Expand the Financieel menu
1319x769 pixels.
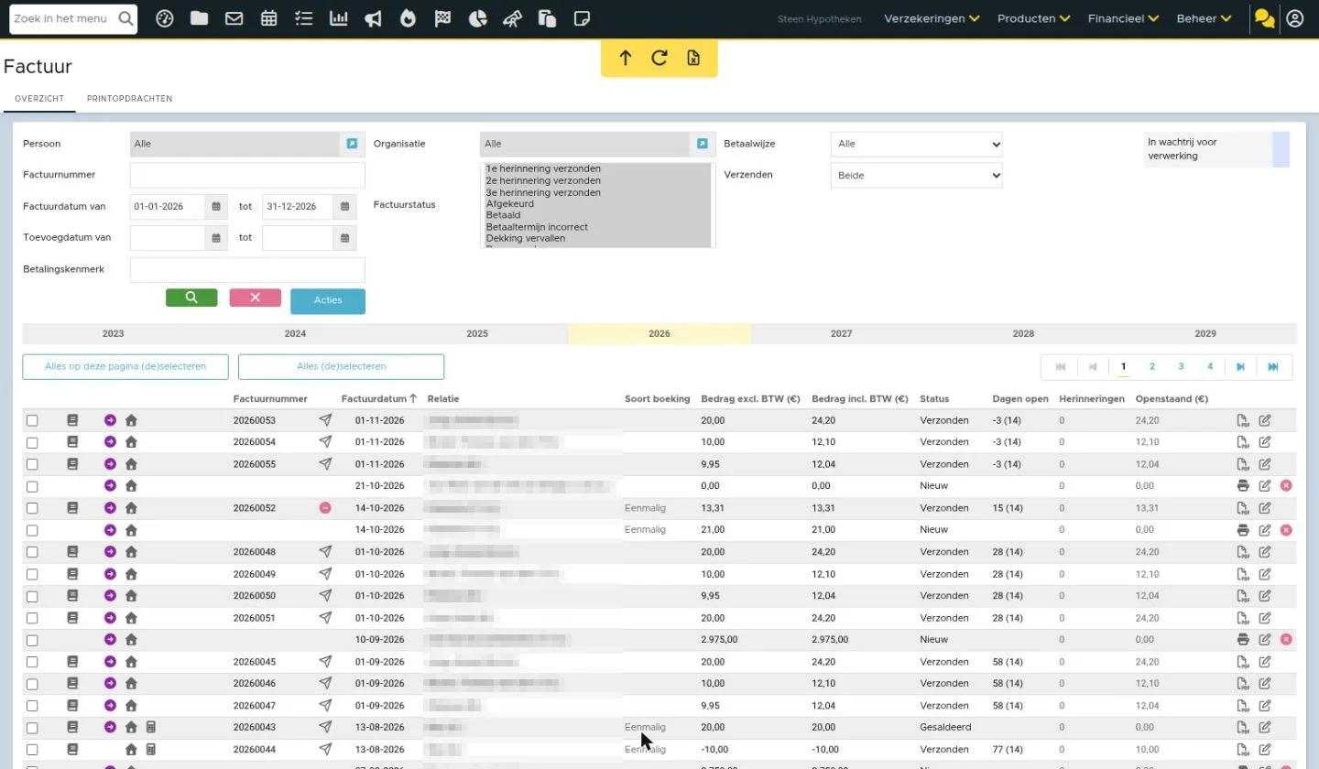(x=1123, y=18)
